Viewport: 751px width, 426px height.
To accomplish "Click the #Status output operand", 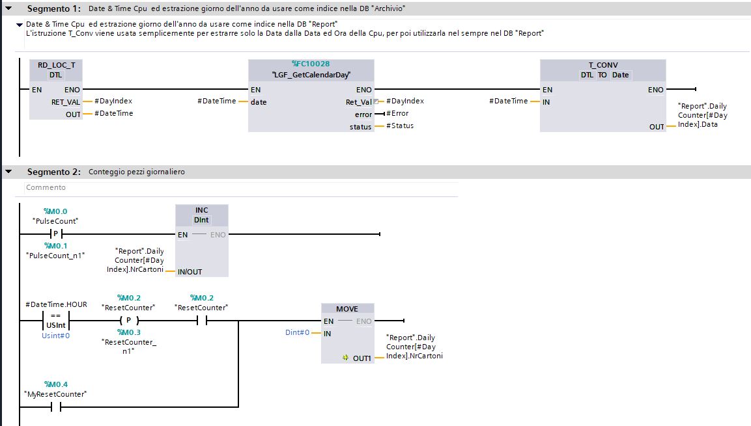I will pos(399,126).
